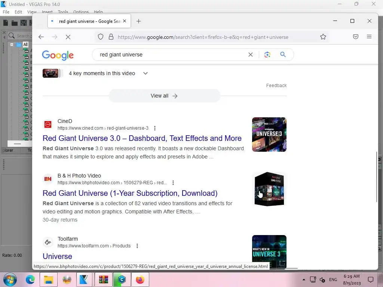Viewport: 383px width, 287px height.
Task: Open WinRAR from the taskbar
Action: click(x=103, y=280)
